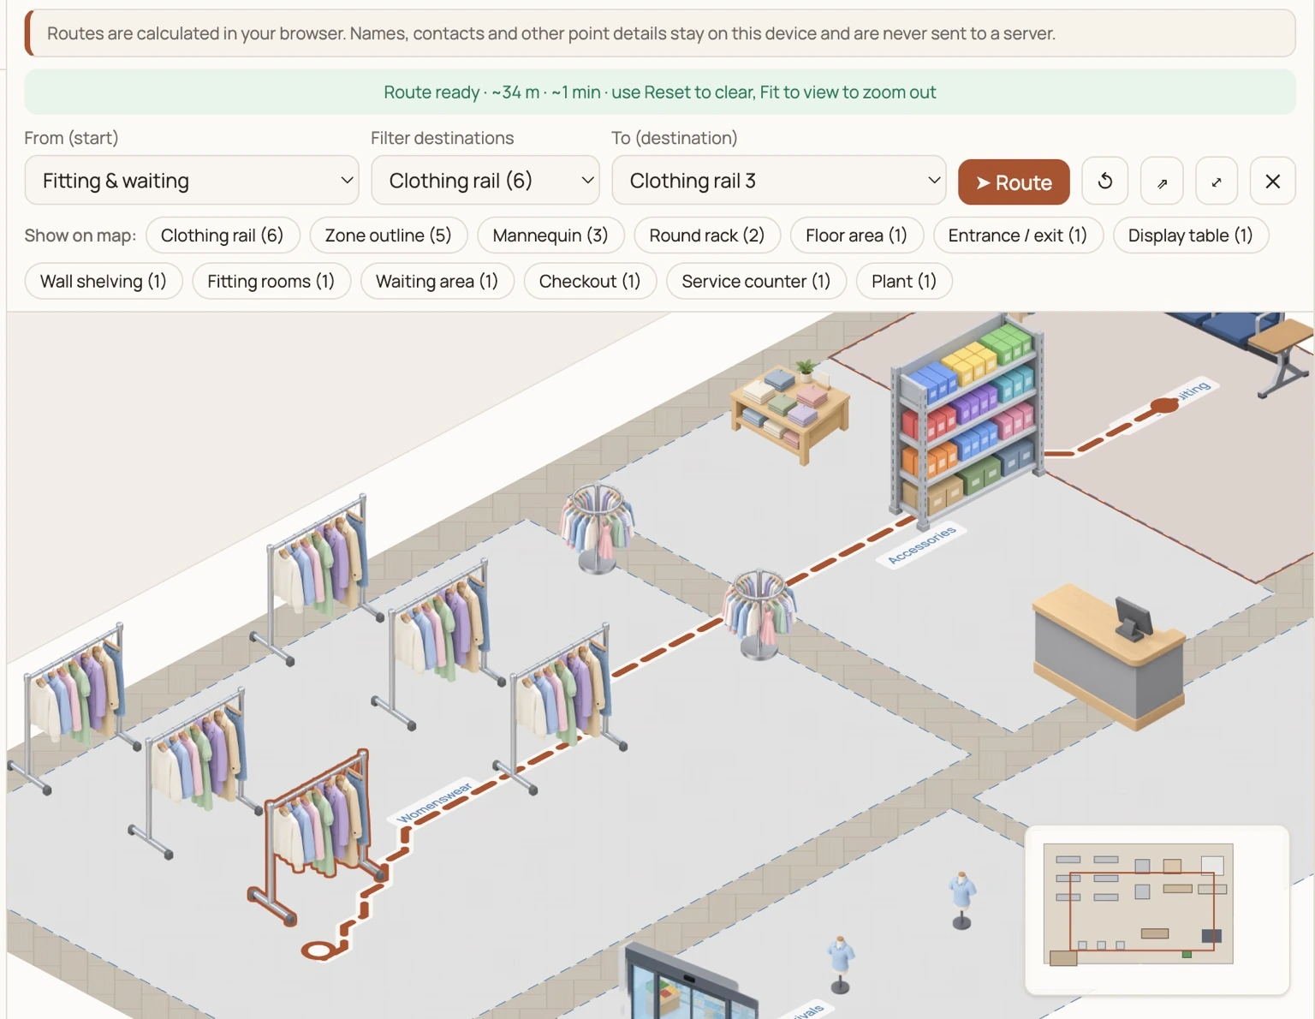Click the Accessories zone label
Screen dimensions: 1315x1019
[x=921, y=545]
